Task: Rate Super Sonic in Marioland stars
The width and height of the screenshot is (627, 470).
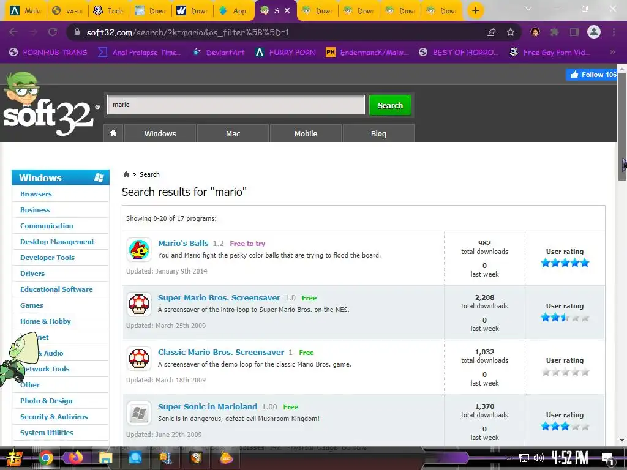Action: (565, 426)
